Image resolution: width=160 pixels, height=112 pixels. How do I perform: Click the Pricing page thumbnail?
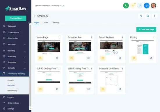[143, 47]
